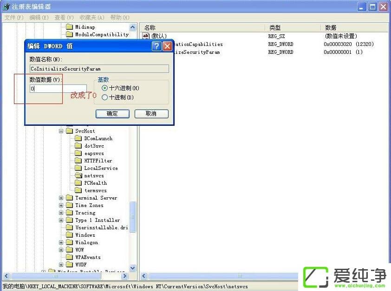Cancel the dialog with 取消
The height and width of the screenshot is (291, 391).
151,114
